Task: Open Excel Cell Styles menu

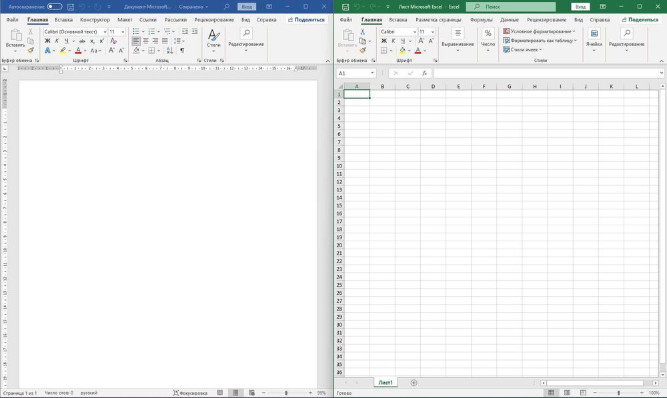Action: point(522,50)
